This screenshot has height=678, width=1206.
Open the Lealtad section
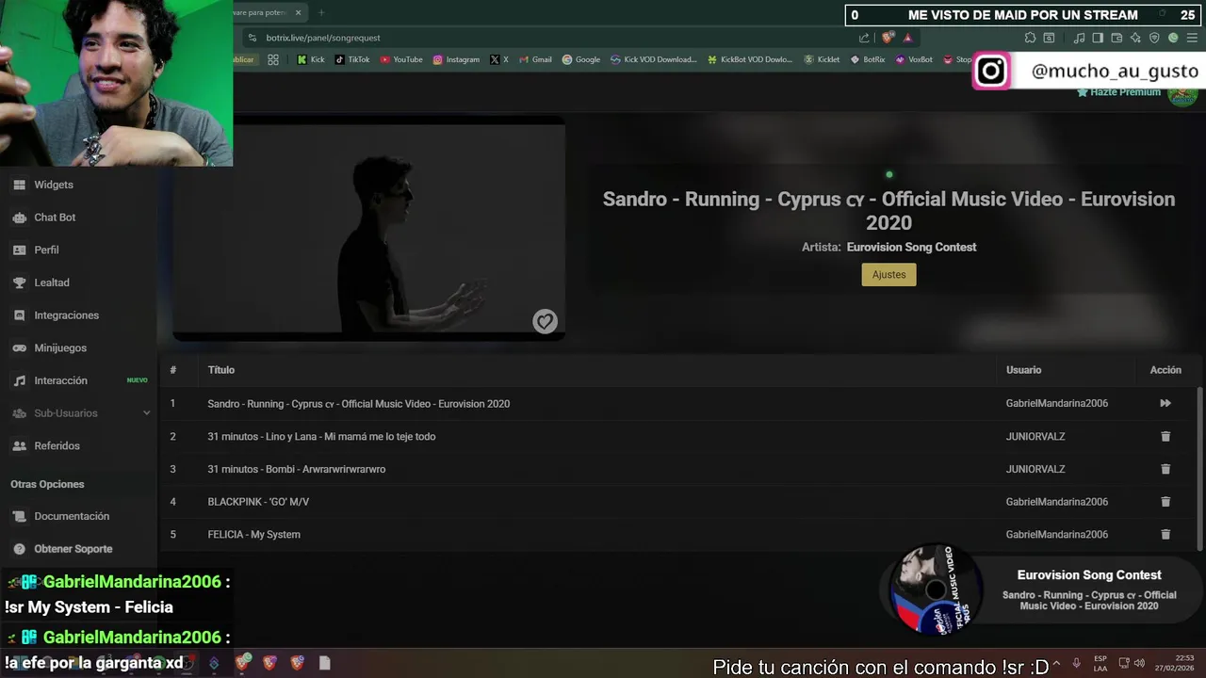click(x=52, y=282)
